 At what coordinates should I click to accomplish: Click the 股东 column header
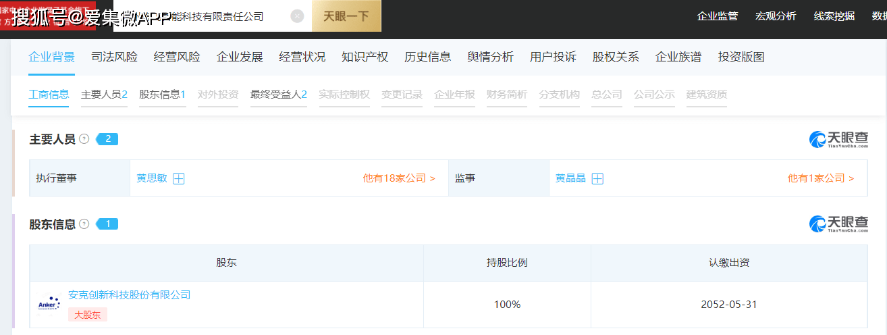coord(227,263)
